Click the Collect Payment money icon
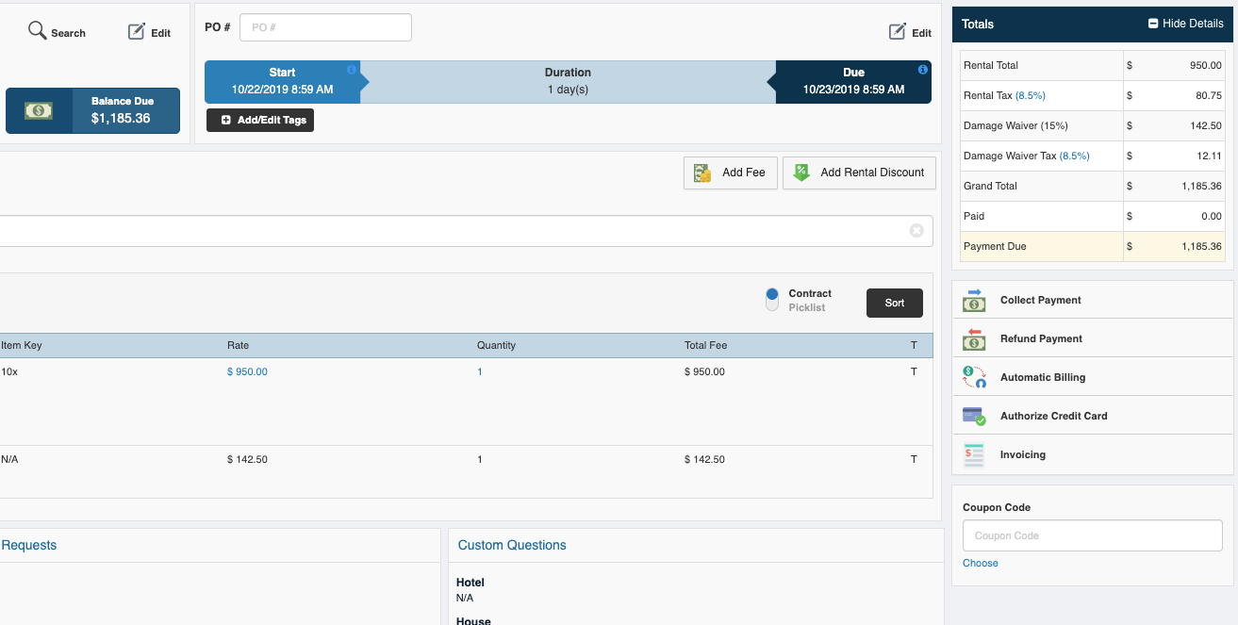The image size is (1238, 625). tap(974, 300)
